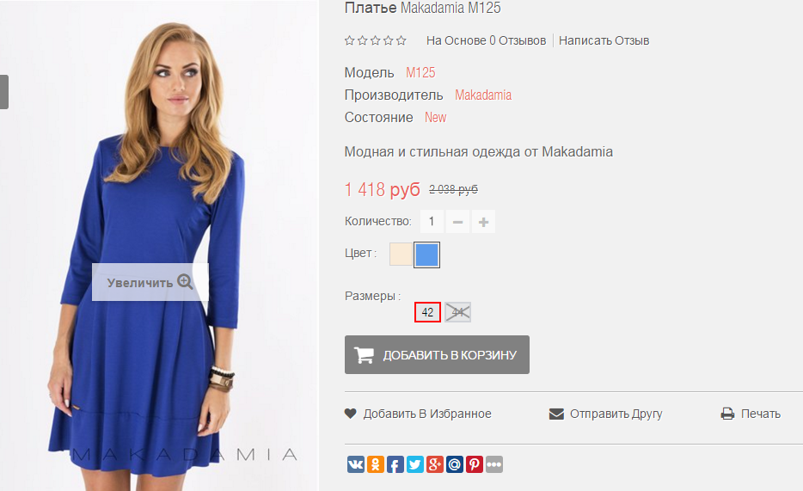Select size 42
The height and width of the screenshot is (491, 803).
[x=427, y=312]
